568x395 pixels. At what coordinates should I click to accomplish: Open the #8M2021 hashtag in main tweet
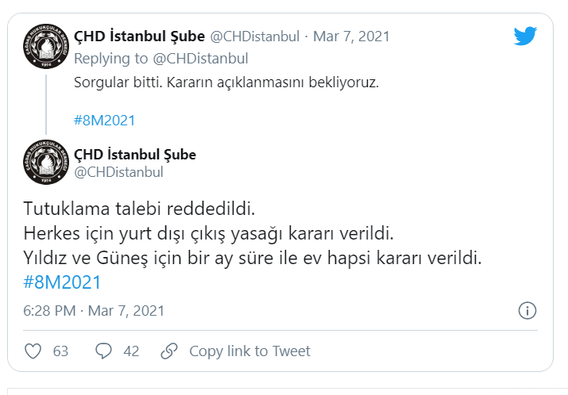[62, 282]
